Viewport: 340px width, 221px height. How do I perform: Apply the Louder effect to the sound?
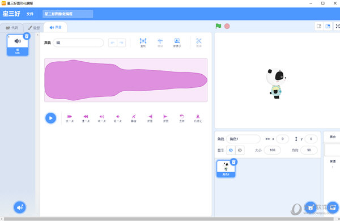coord(101,118)
